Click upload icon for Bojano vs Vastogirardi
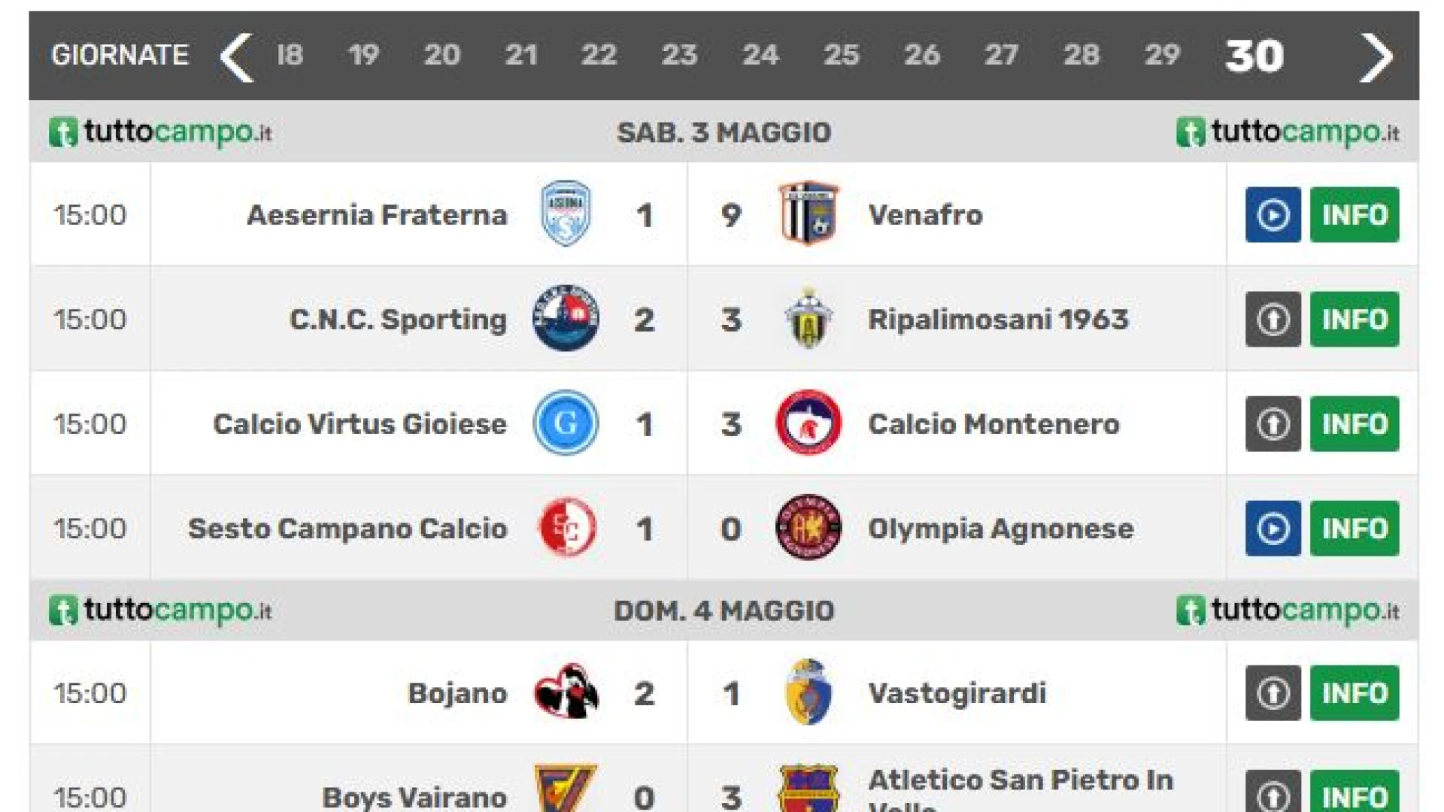Image resolution: width=1444 pixels, height=812 pixels. [x=1273, y=693]
